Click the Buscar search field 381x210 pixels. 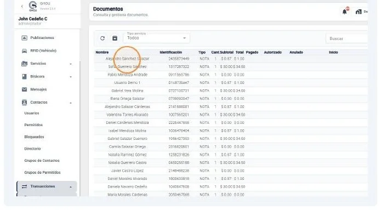coord(346,38)
